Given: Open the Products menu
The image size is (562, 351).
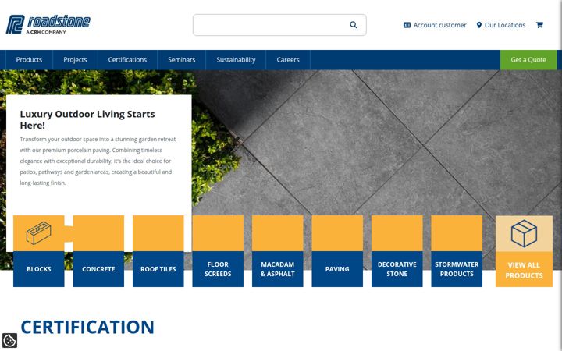Looking at the screenshot, I should pos(29,60).
